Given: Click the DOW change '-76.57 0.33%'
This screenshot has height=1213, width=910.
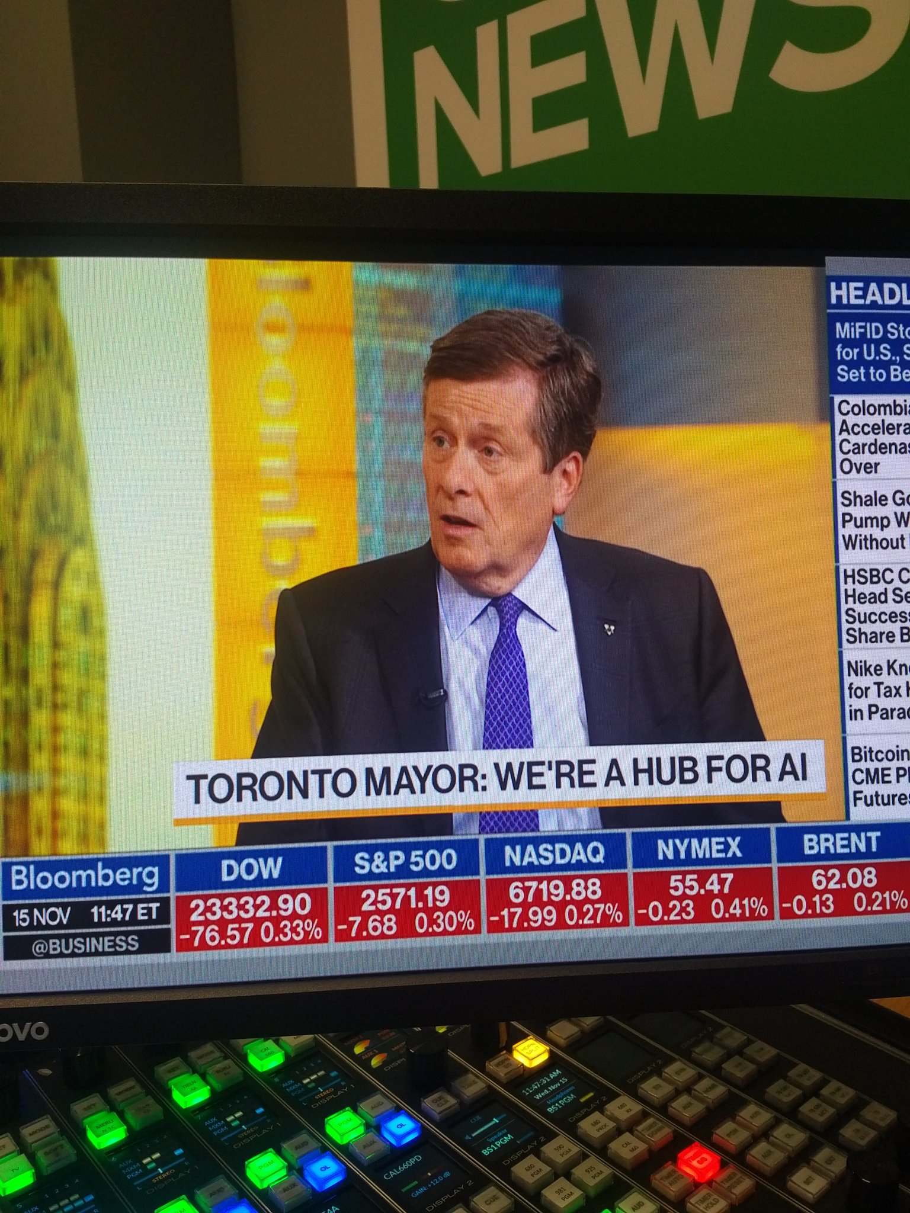Looking at the screenshot, I should (x=251, y=932).
